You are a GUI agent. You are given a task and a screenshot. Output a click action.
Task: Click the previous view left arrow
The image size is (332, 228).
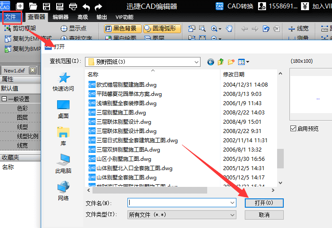click(245, 29)
